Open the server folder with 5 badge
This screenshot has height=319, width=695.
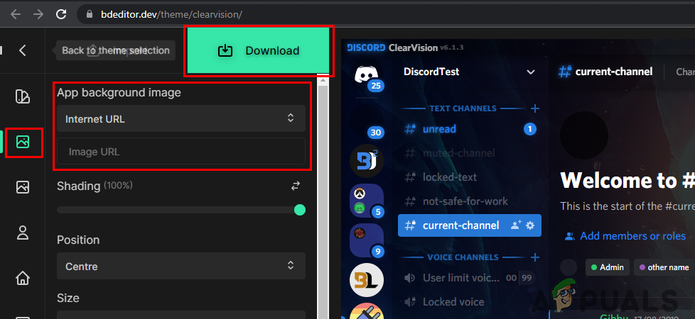366,200
